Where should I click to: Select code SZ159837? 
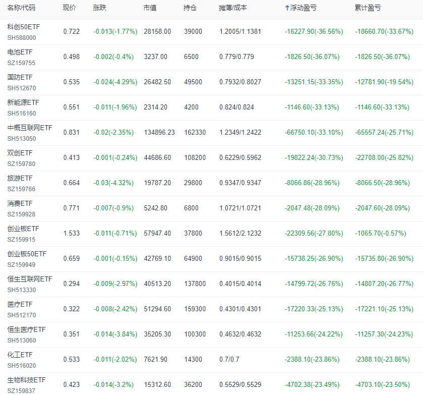21,391
